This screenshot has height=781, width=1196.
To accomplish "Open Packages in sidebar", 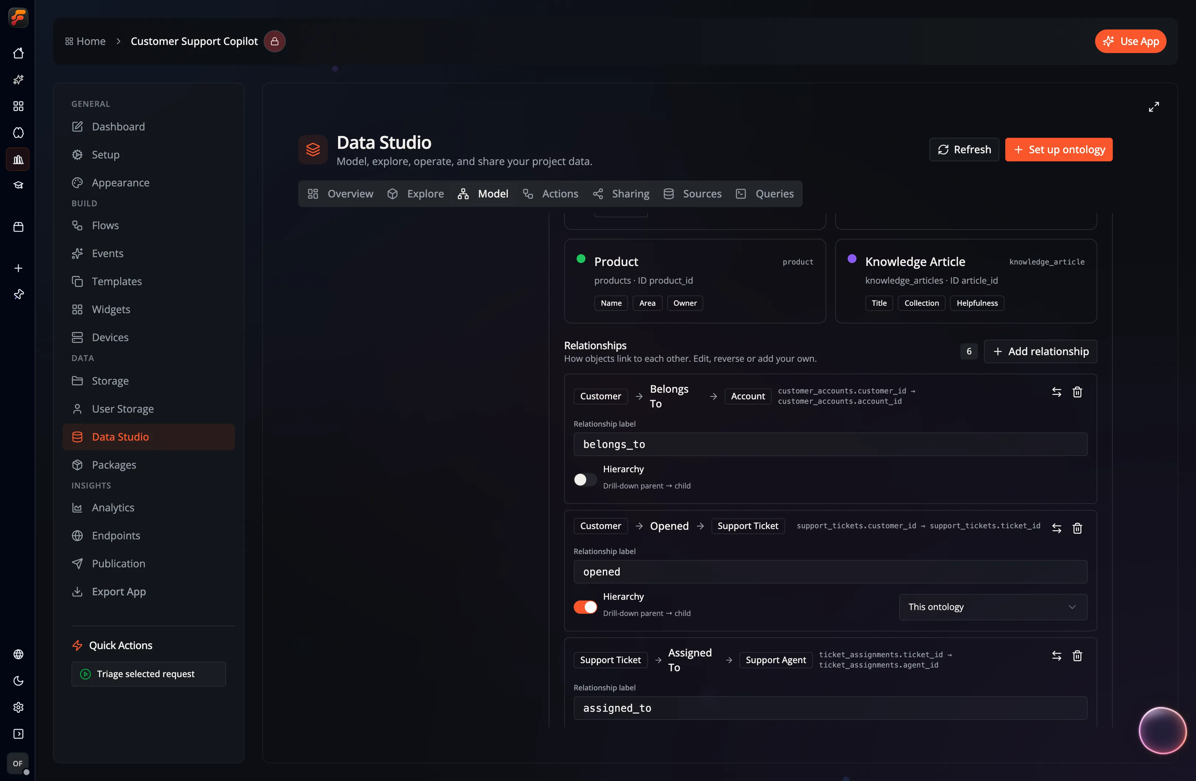I will click(148, 465).
